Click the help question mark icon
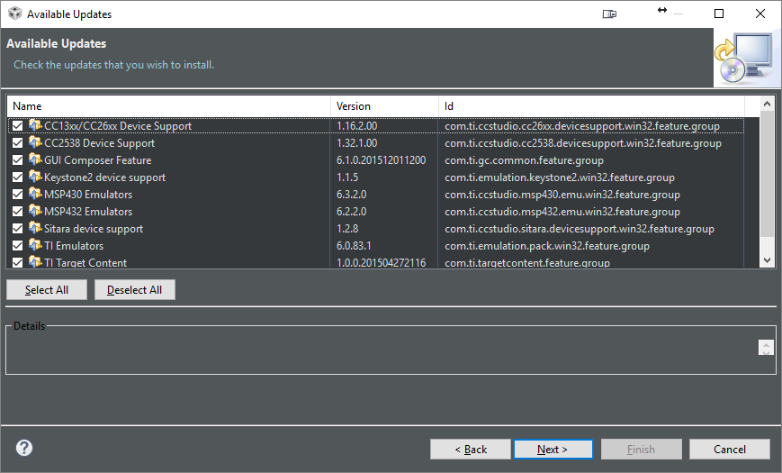The width and height of the screenshot is (782, 473). coord(24,448)
